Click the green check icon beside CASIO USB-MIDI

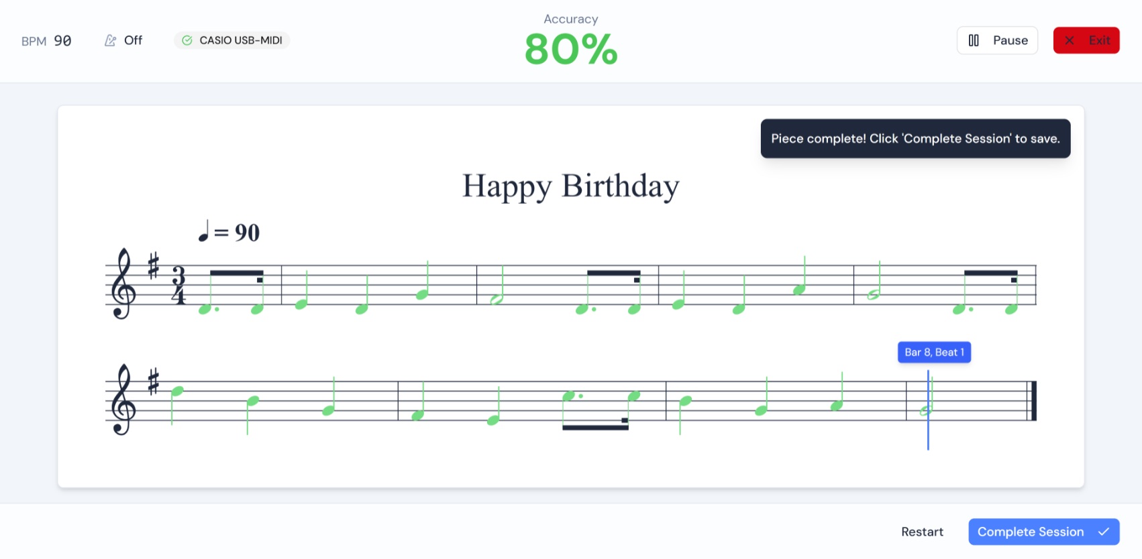pyautogui.click(x=187, y=40)
